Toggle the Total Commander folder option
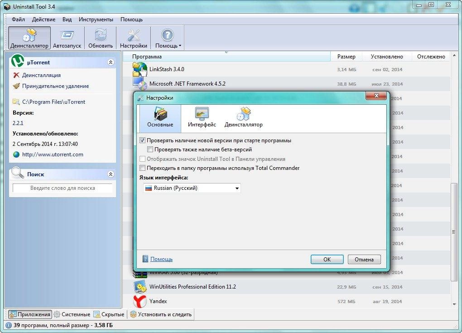Screen dimensions: 462x333 point(142,168)
